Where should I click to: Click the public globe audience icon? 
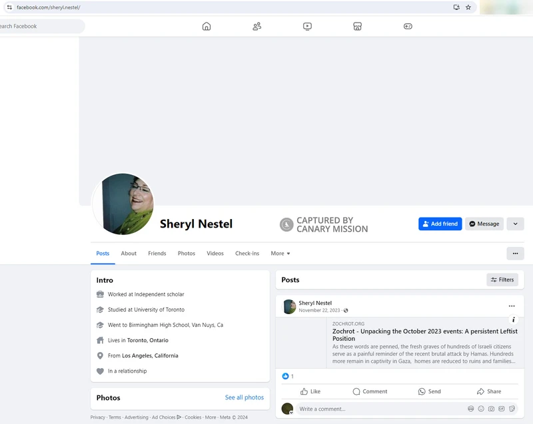[x=346, y=310]
